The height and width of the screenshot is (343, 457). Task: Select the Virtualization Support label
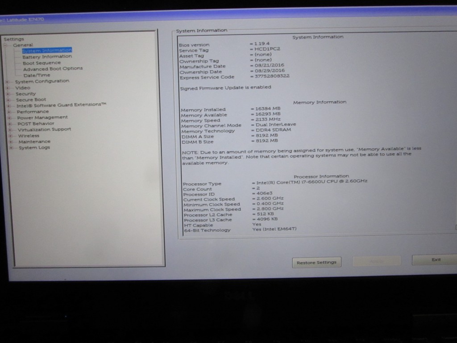coord(44,130)
